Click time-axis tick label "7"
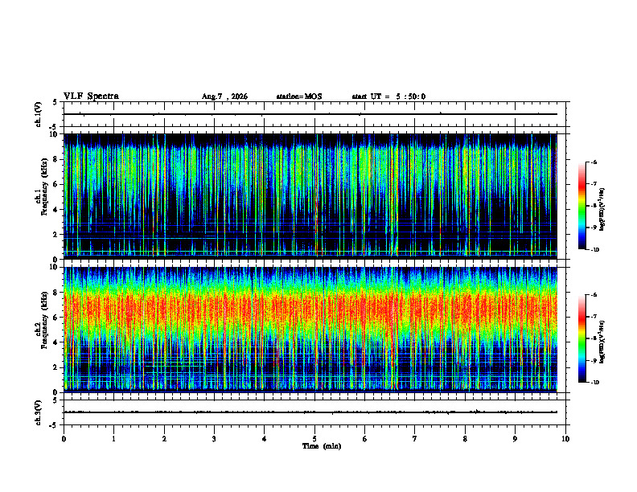This screenshot has width=637, height=492. tap(415, 439)
